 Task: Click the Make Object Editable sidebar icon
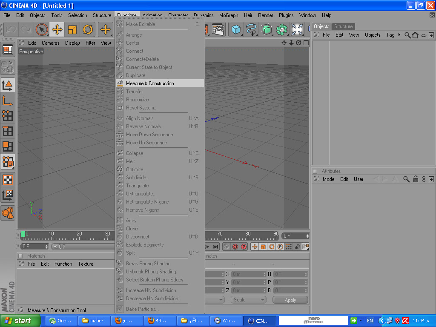pos(8,67)
